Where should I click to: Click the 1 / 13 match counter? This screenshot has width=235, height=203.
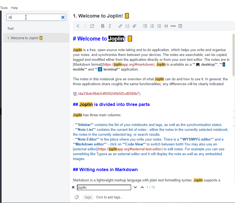(151, 187)
